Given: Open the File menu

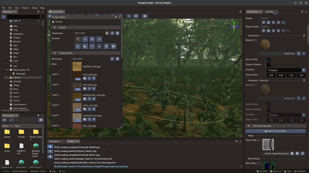Looking at the screenshot, I should [x=3, y=8].
